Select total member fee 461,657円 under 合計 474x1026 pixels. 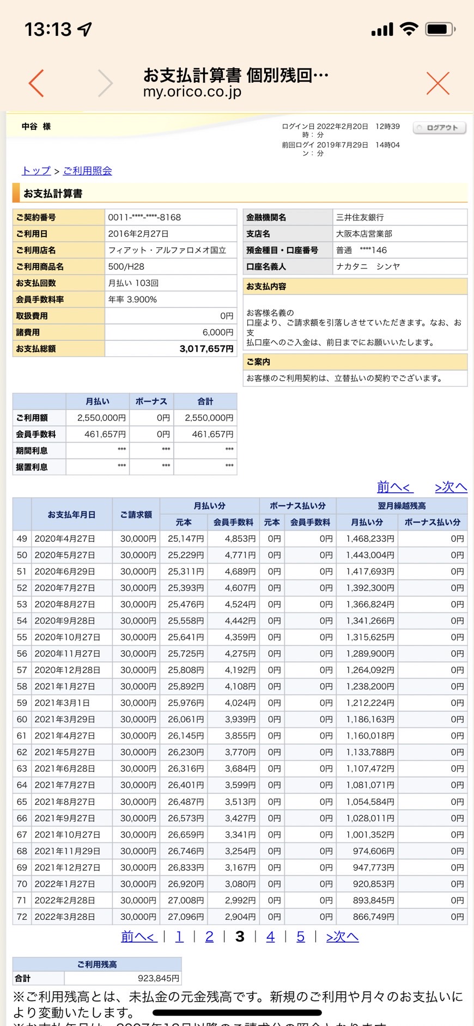coord(212,434)
